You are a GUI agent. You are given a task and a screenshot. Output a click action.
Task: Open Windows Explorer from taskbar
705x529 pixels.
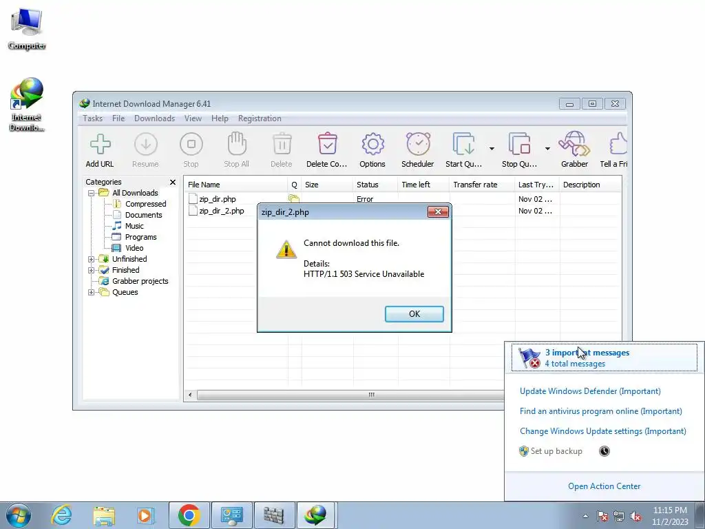pyautogui.click(x=104, y=515)
